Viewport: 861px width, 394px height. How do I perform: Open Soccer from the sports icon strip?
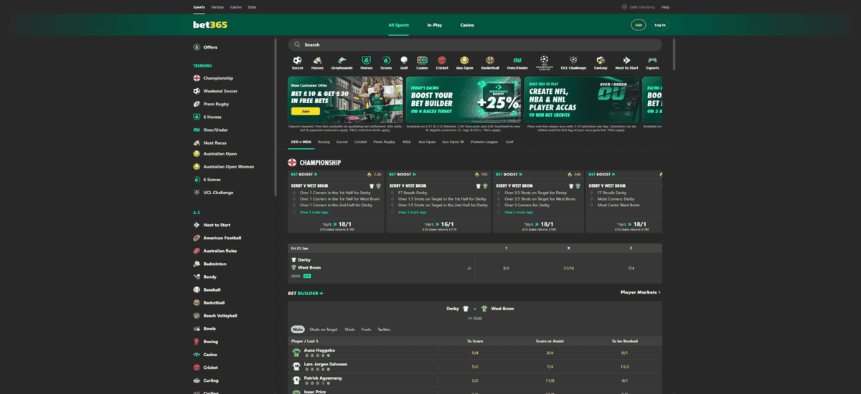click(x=297, y=63)
